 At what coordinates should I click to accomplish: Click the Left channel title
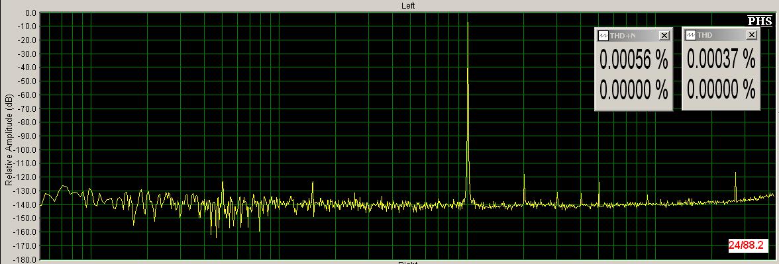click(x=408, y=5)
